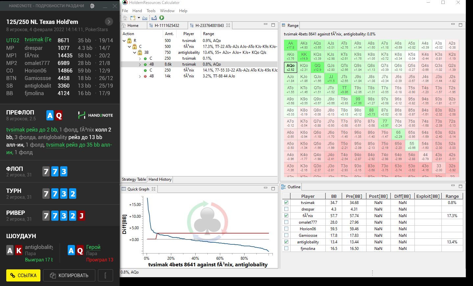Collapse the 3B 750 node
The width and height of the screenshot is (473, 286).
pyautogui.click(x=134, y=52)
